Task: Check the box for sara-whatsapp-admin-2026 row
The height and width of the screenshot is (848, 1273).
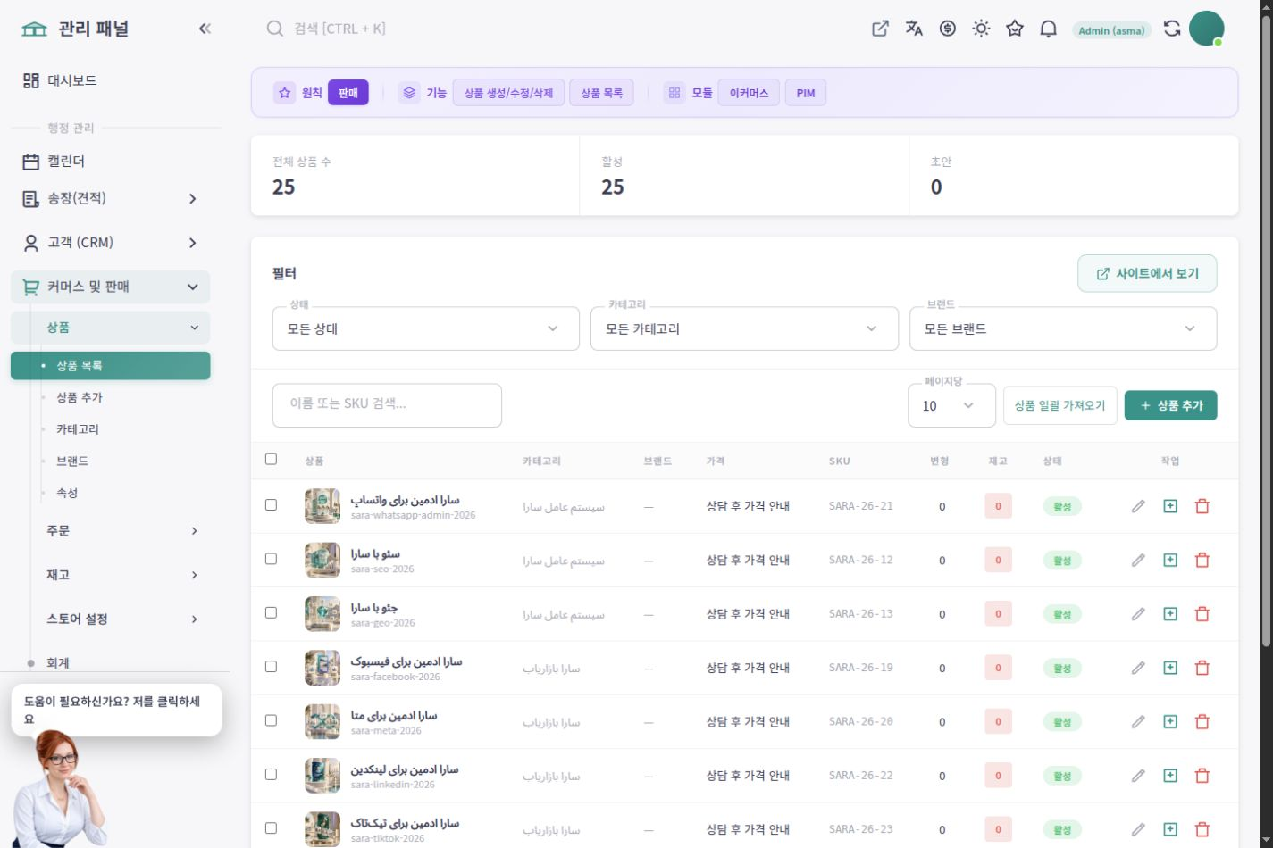Action: pos(272,504)
